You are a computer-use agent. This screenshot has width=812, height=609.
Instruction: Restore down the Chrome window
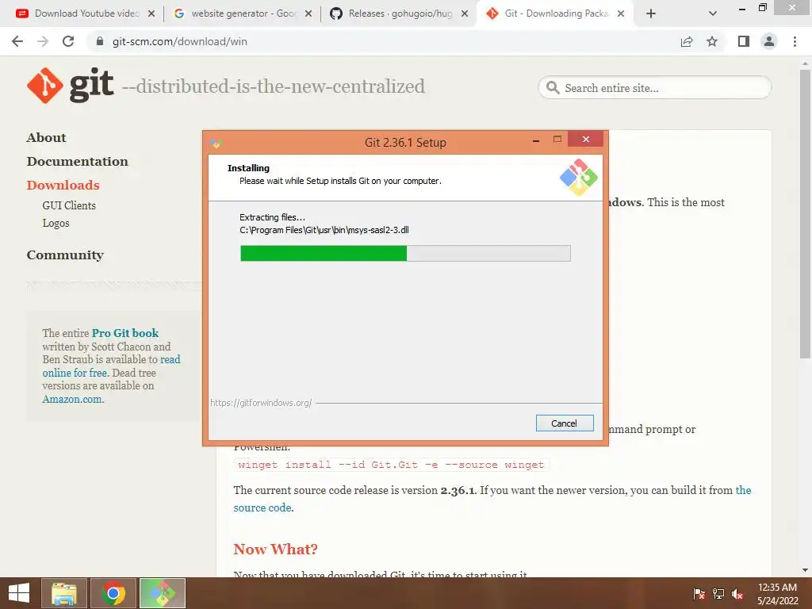(x=762, y=7)
